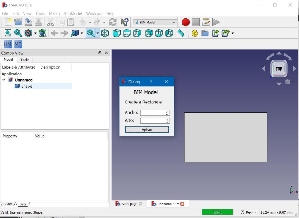
Task: Expand the link actions dropdown arrow
Action: 233,33
